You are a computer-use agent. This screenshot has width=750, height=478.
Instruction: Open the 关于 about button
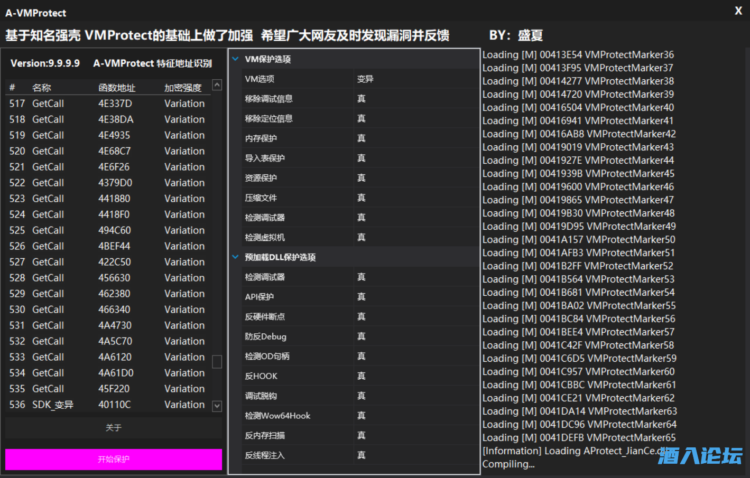coord(114,428)
